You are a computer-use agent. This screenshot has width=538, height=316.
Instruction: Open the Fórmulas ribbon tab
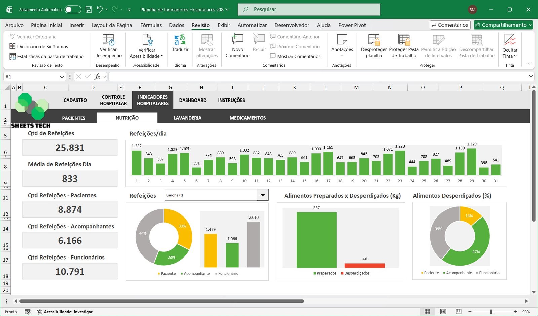point(151,25)
